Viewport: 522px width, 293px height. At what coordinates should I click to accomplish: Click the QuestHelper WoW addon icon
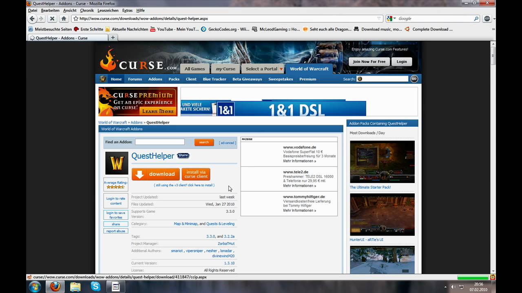pyautogui.click(x=117, y=163)
